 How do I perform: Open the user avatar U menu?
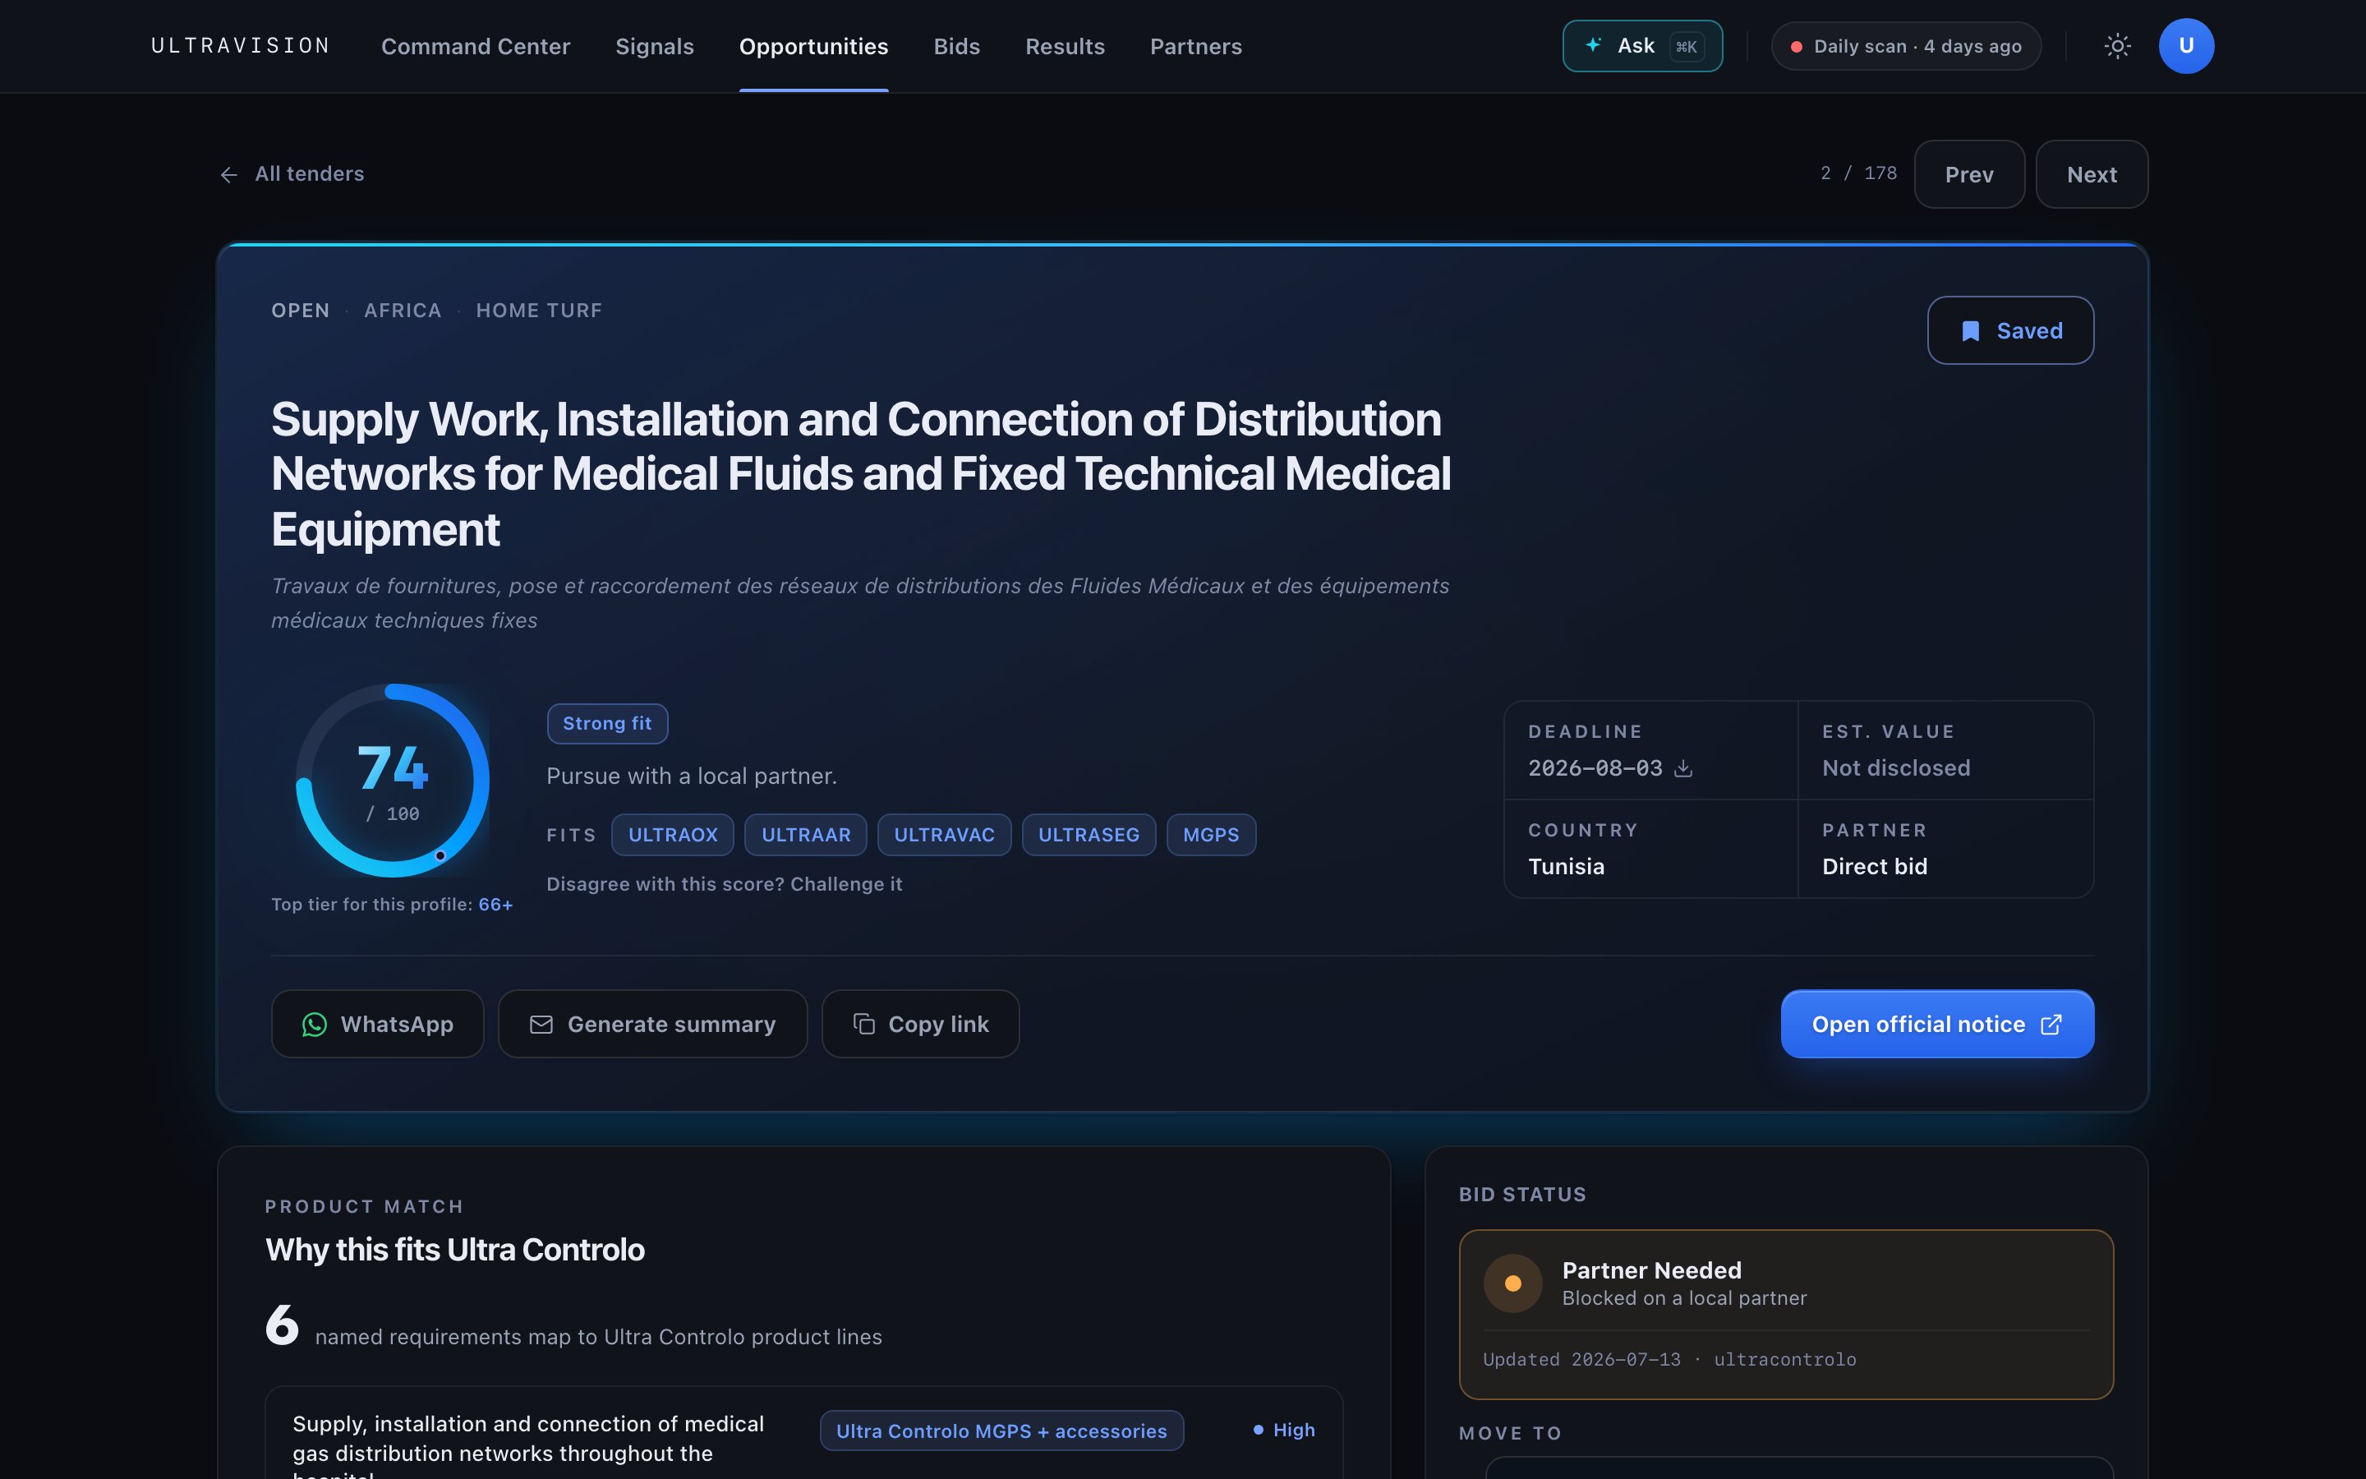click(2186, 46)
